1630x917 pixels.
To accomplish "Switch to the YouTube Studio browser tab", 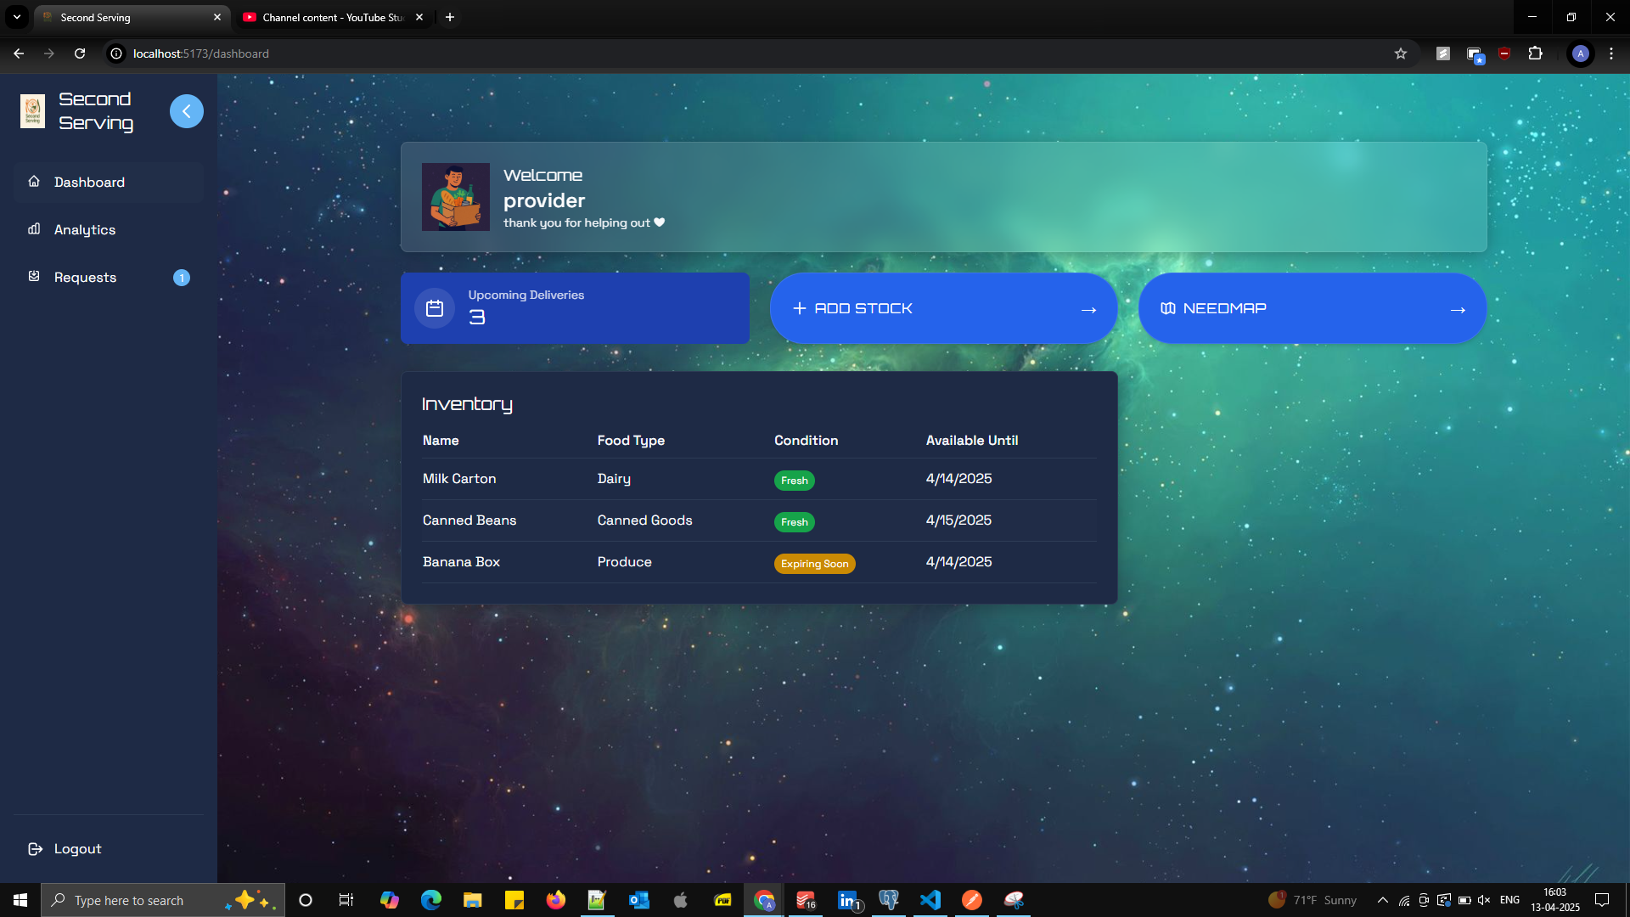I will (332, 17).
